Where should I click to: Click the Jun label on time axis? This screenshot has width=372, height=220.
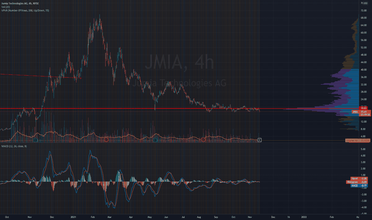[x=166, y=217]
